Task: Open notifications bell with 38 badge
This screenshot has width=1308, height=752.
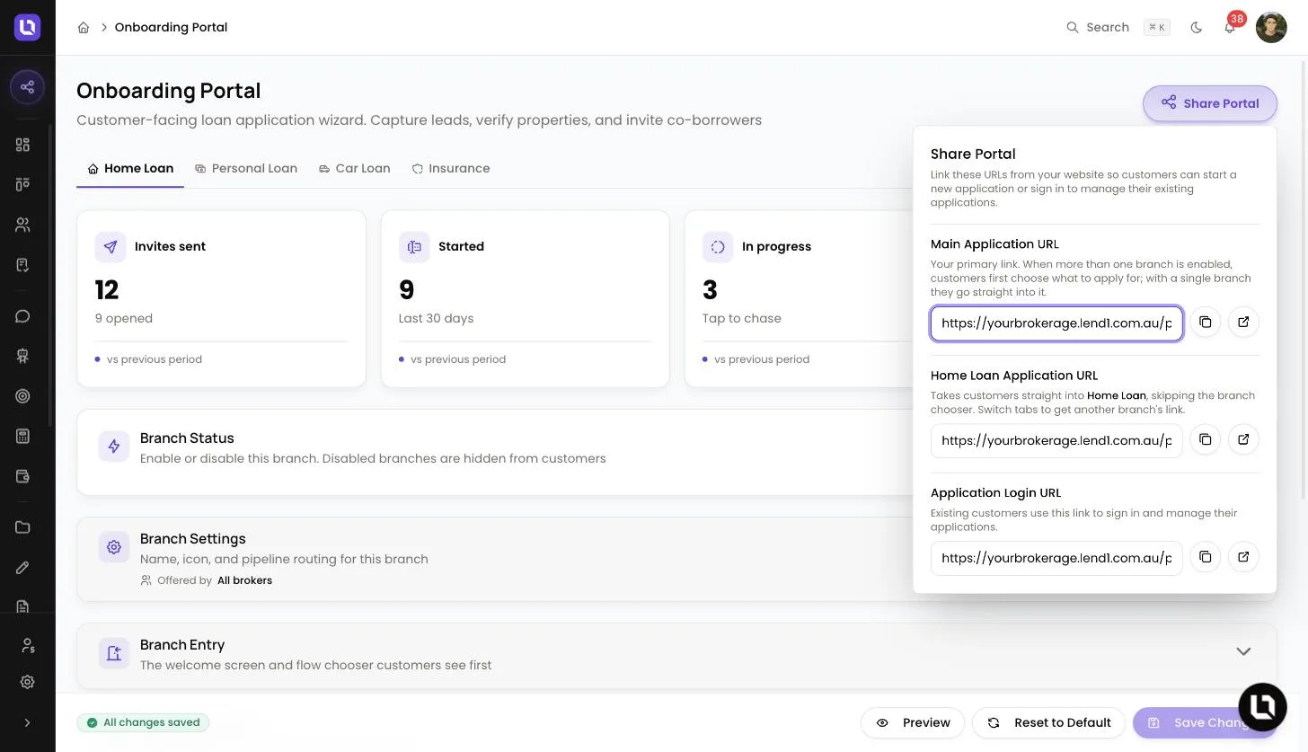Action: tap(1230, 28)
